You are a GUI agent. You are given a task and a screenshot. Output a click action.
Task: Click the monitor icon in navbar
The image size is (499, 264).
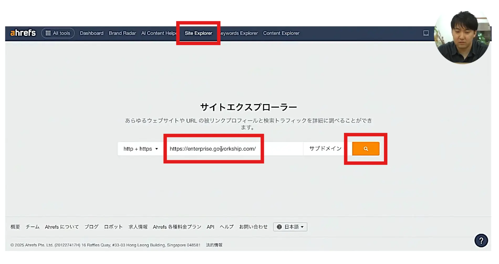tap(426, 33)
